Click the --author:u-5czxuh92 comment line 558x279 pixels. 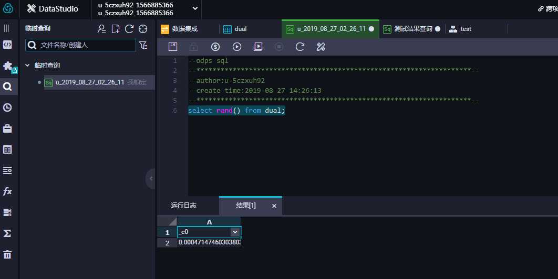[226, 81]
